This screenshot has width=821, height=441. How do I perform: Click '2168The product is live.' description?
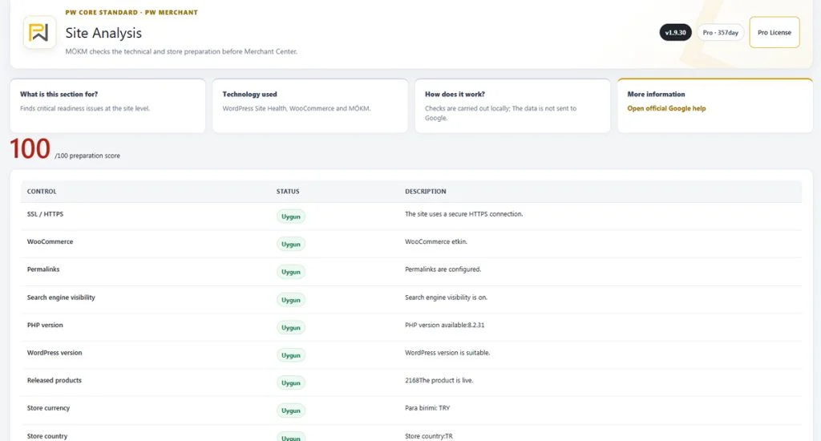tap(439, 381)
